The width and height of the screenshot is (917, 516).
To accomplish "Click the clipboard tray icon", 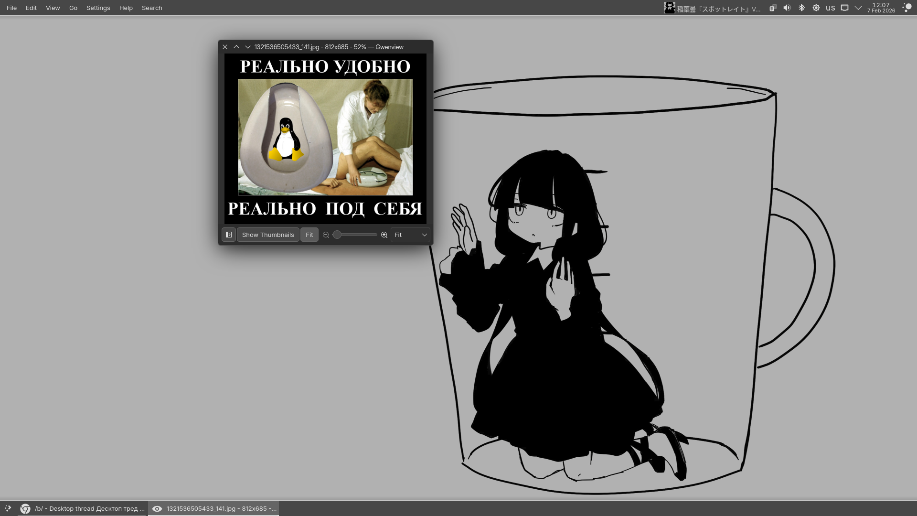I will pyautogui.click(x=772, y=8).
